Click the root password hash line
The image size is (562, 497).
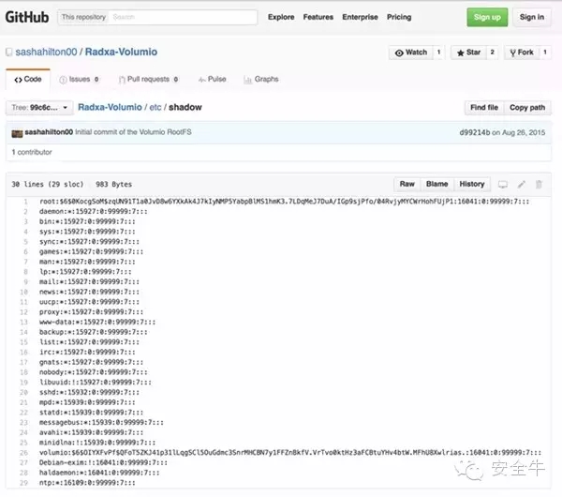click(284, 202)
